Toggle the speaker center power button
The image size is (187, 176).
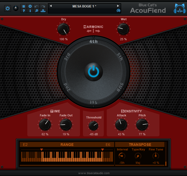coord(94,72)
